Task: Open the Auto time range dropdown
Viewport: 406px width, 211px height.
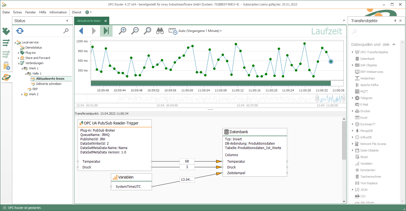Action: 200,31
